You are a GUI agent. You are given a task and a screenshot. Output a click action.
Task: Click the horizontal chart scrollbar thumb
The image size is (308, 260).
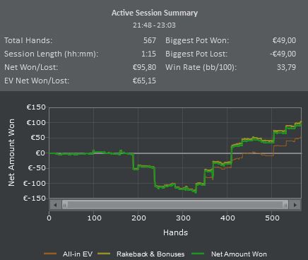tap(175, 205)
